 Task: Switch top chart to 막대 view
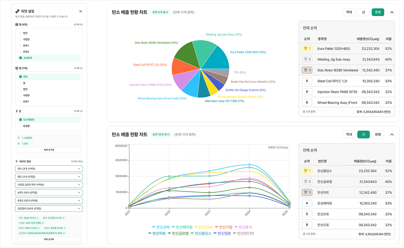tap(349, 12)
